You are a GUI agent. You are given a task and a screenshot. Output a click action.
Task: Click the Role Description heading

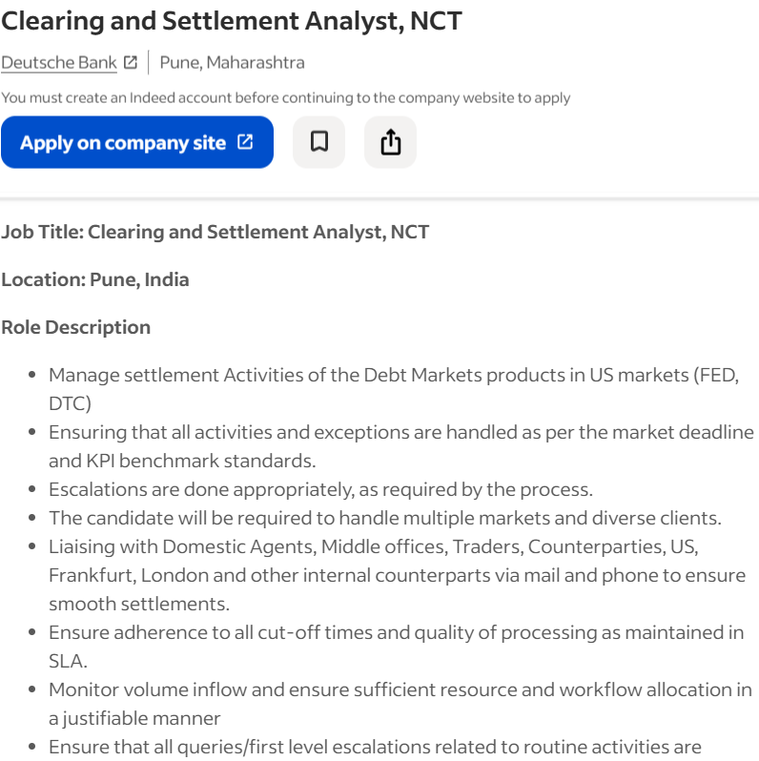[x=76, y=327]
